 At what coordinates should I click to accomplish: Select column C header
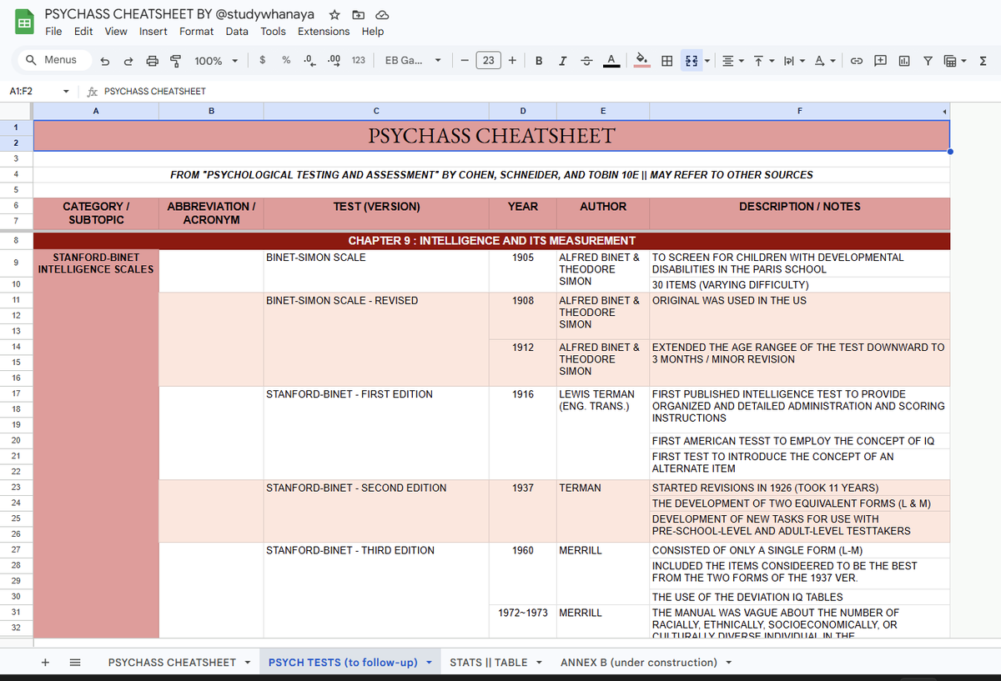click(x=376, y=111)
